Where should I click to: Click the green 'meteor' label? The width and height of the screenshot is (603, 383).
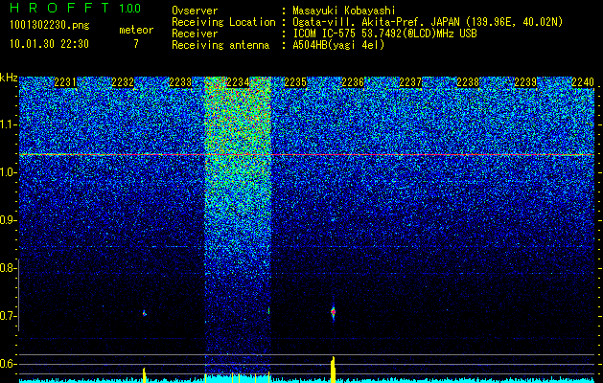(136, 30)
